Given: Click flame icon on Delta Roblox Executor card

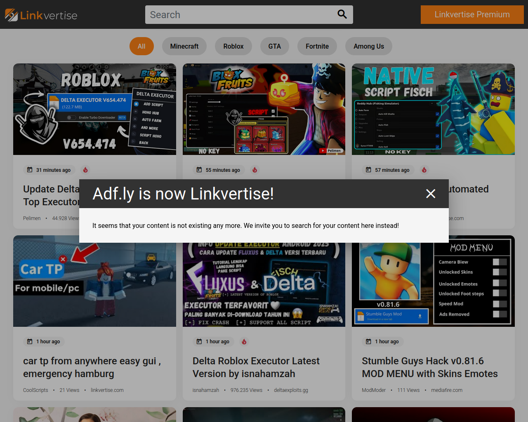Looking at the screenshot, I should (244, 342).
